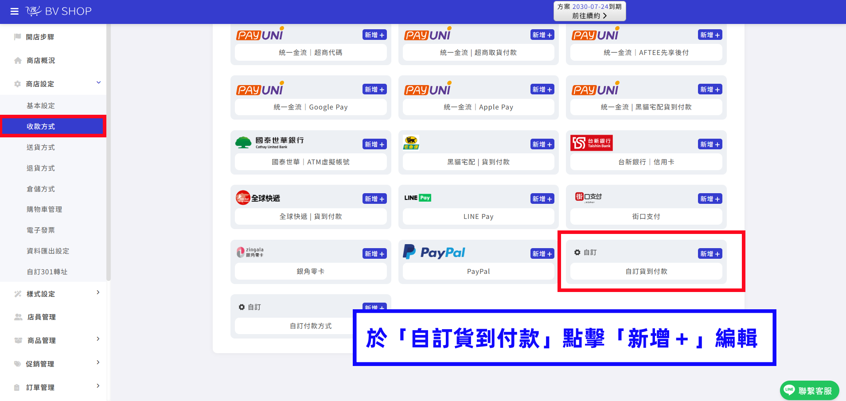
Task: Click the Taishin Bank logo
Action: [x=592, y=143]
